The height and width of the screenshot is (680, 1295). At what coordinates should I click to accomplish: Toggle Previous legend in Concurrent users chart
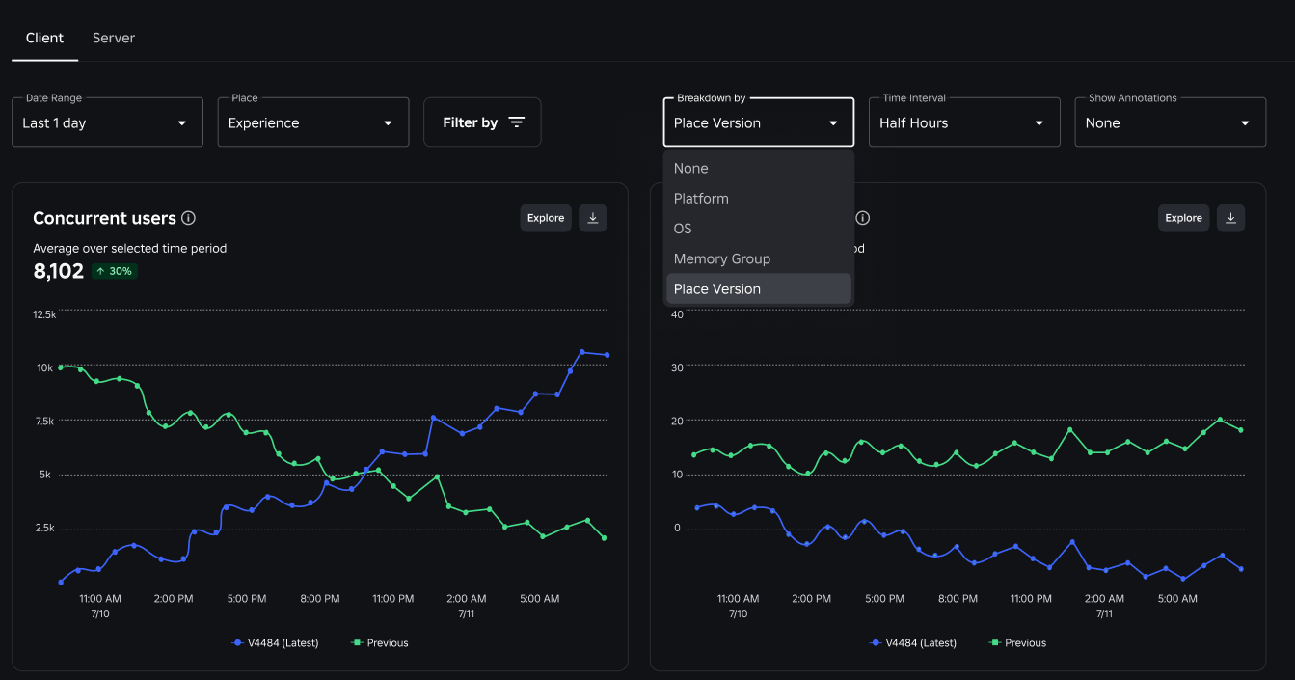point(380,642)
